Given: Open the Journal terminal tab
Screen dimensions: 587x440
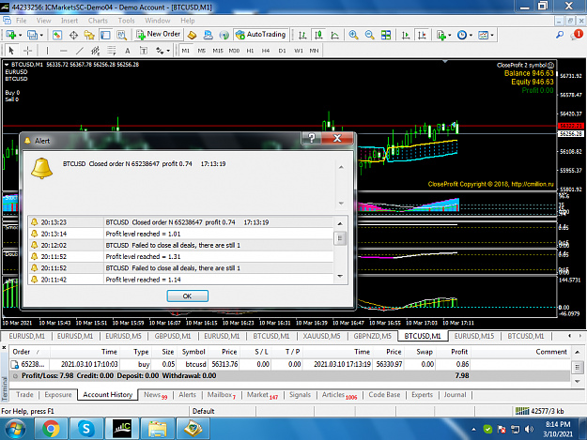Looking at the screenshot, I should point(455,395).
